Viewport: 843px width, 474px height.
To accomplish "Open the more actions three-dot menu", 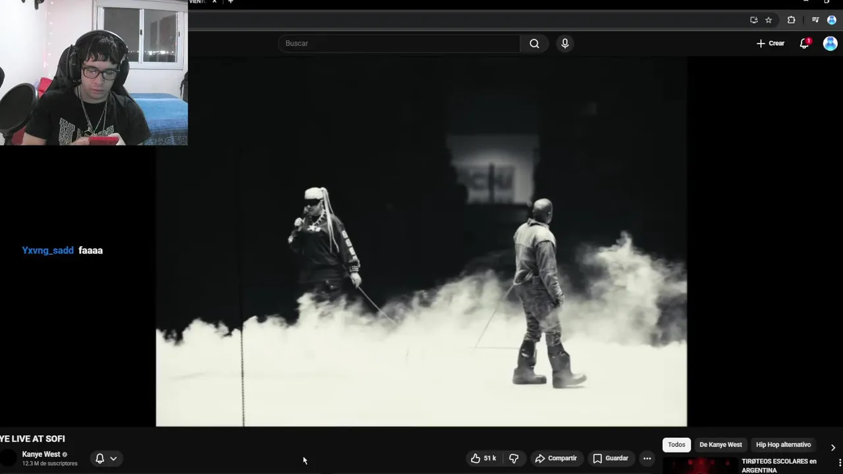I will (x=647, y=458).
